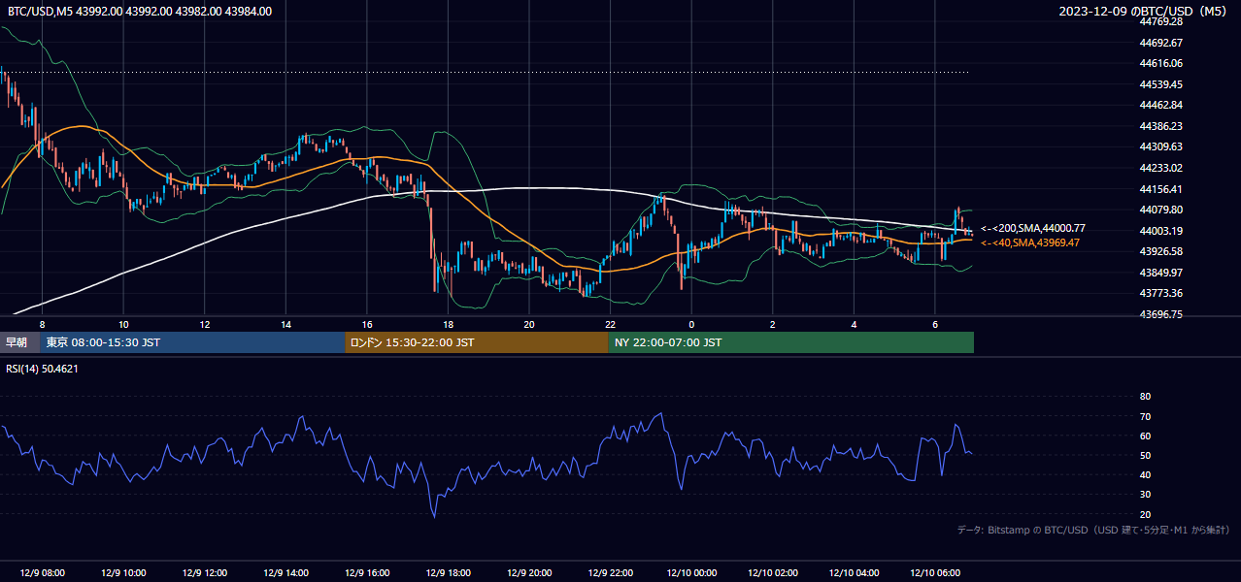
Task: Click the bottom date label 12/9 22:00
Action: 610,572
